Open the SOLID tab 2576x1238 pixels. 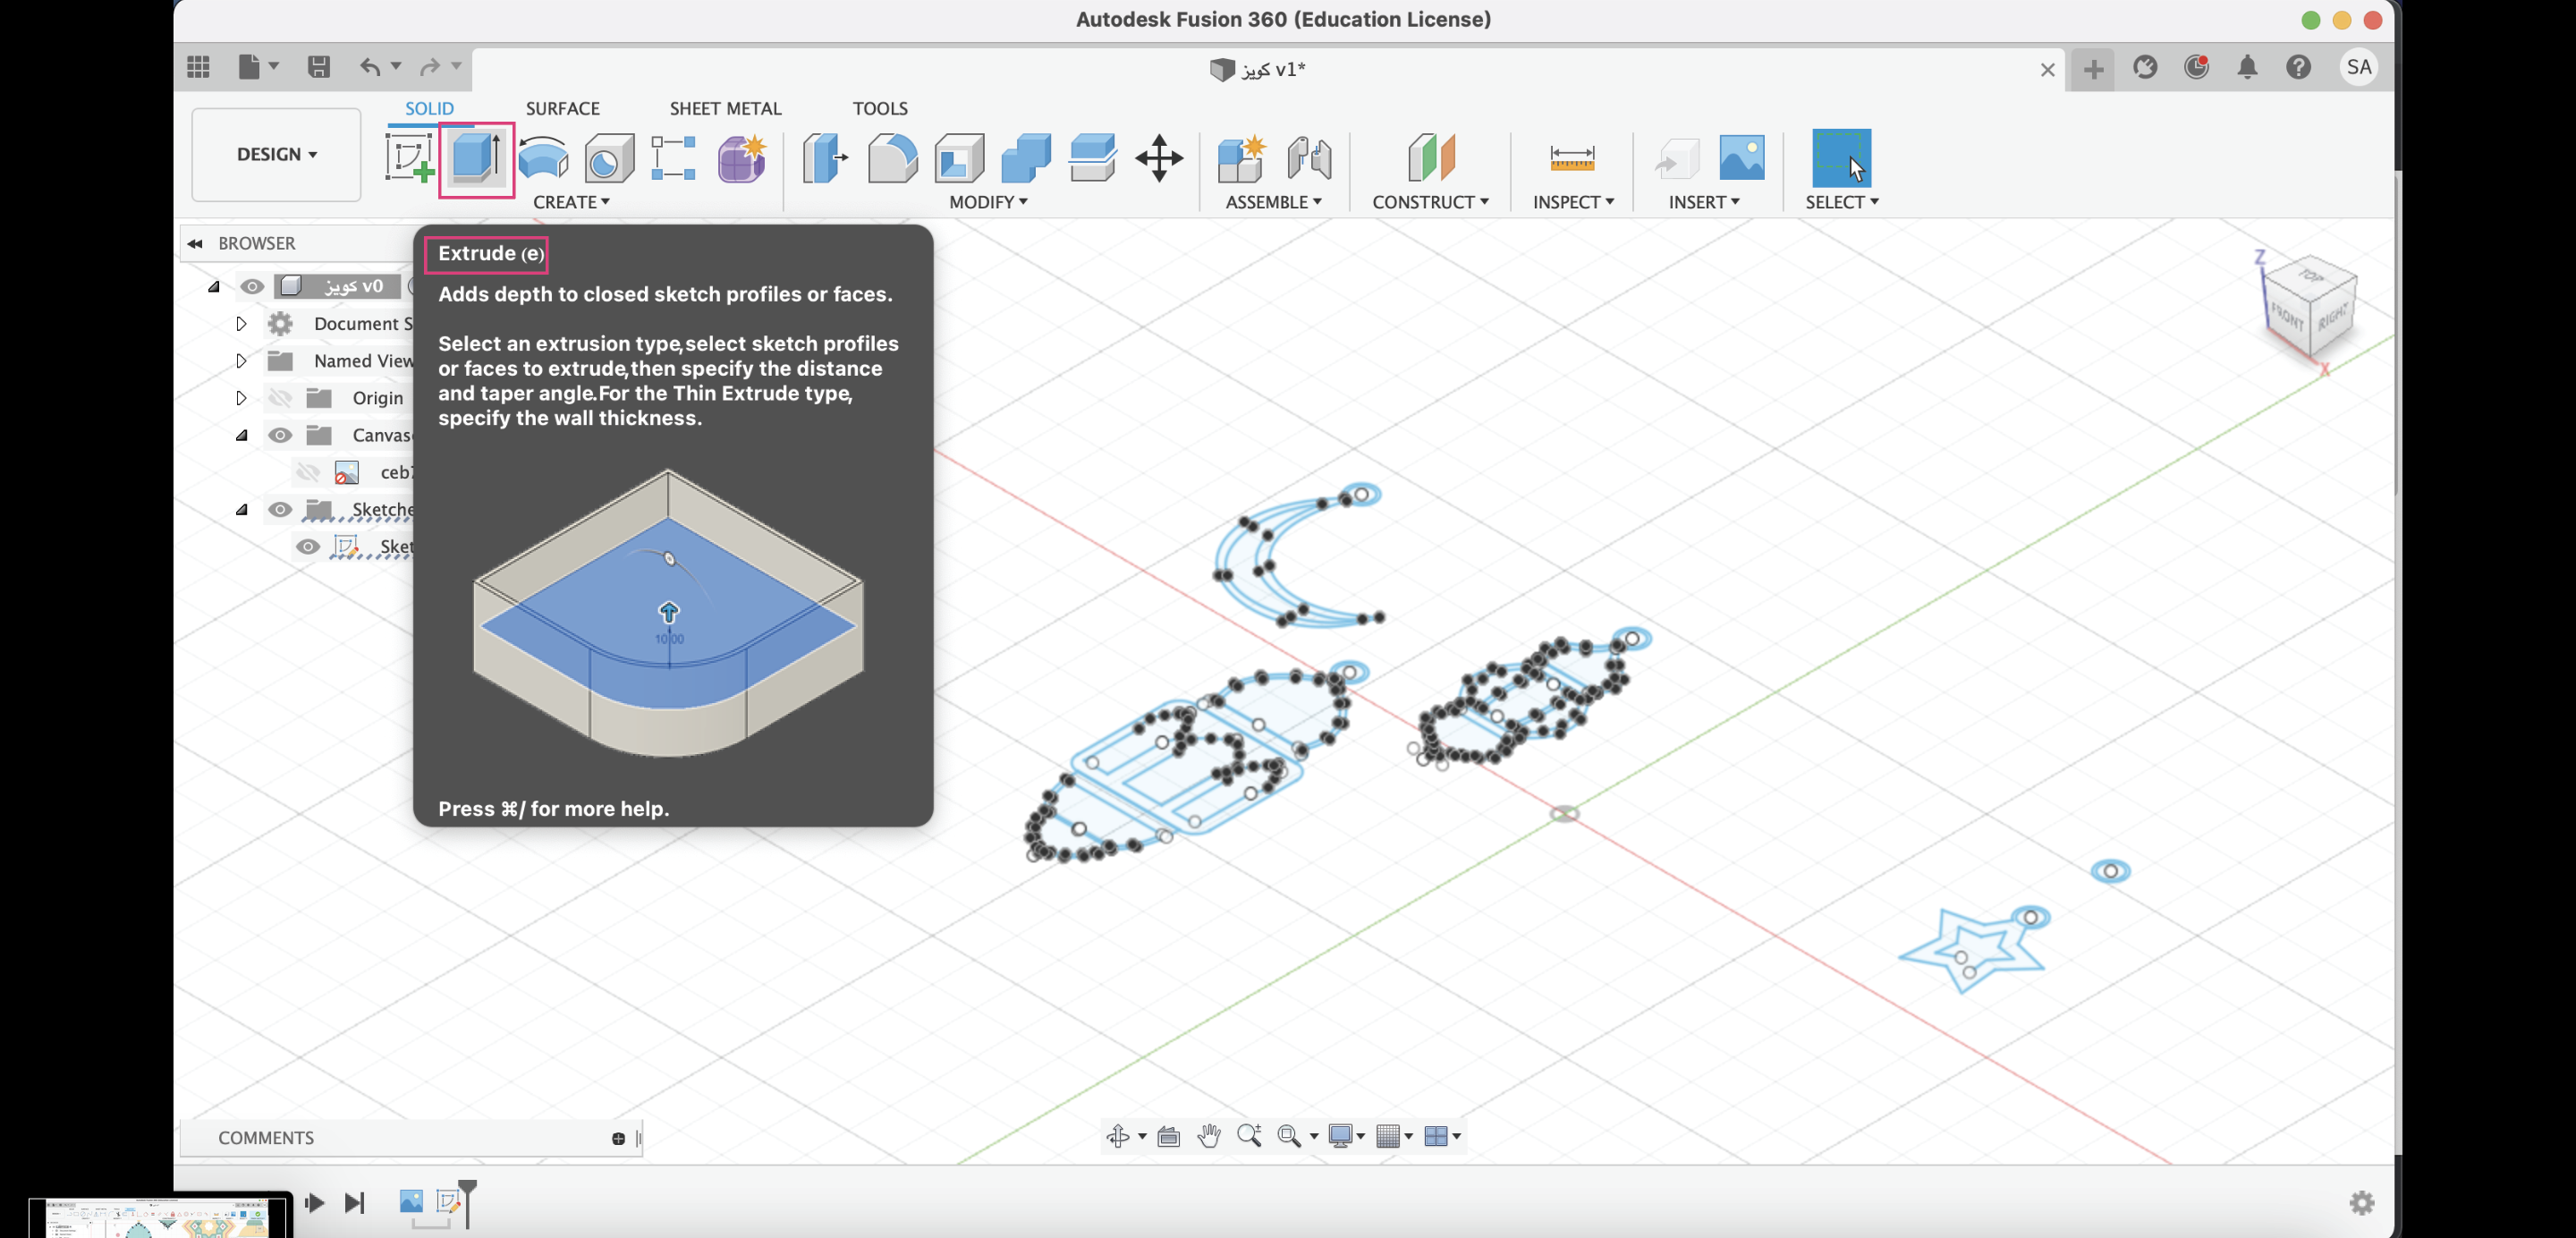(x=429, y=108)
